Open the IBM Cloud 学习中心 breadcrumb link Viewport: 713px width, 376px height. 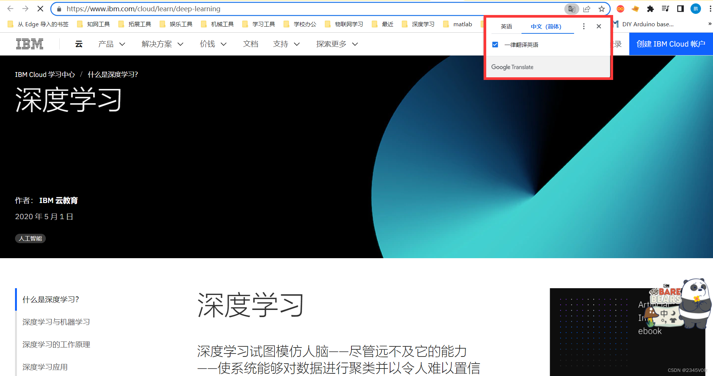[45, 74]
